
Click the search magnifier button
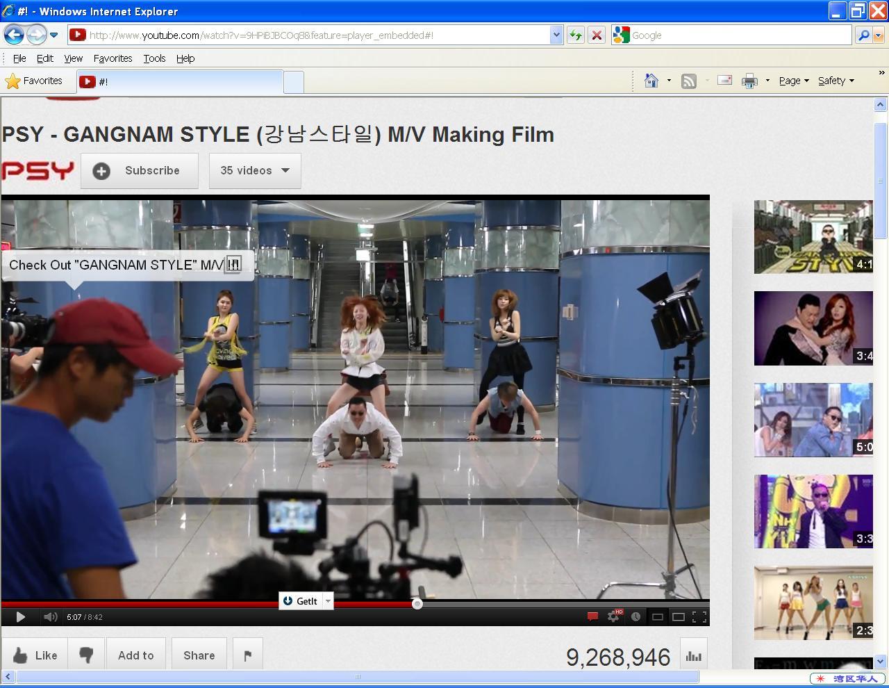[863, 35]
